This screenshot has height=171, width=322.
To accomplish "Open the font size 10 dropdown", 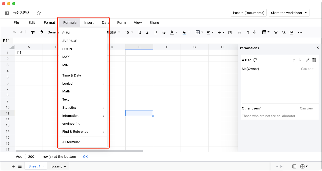I will [129, 32].
